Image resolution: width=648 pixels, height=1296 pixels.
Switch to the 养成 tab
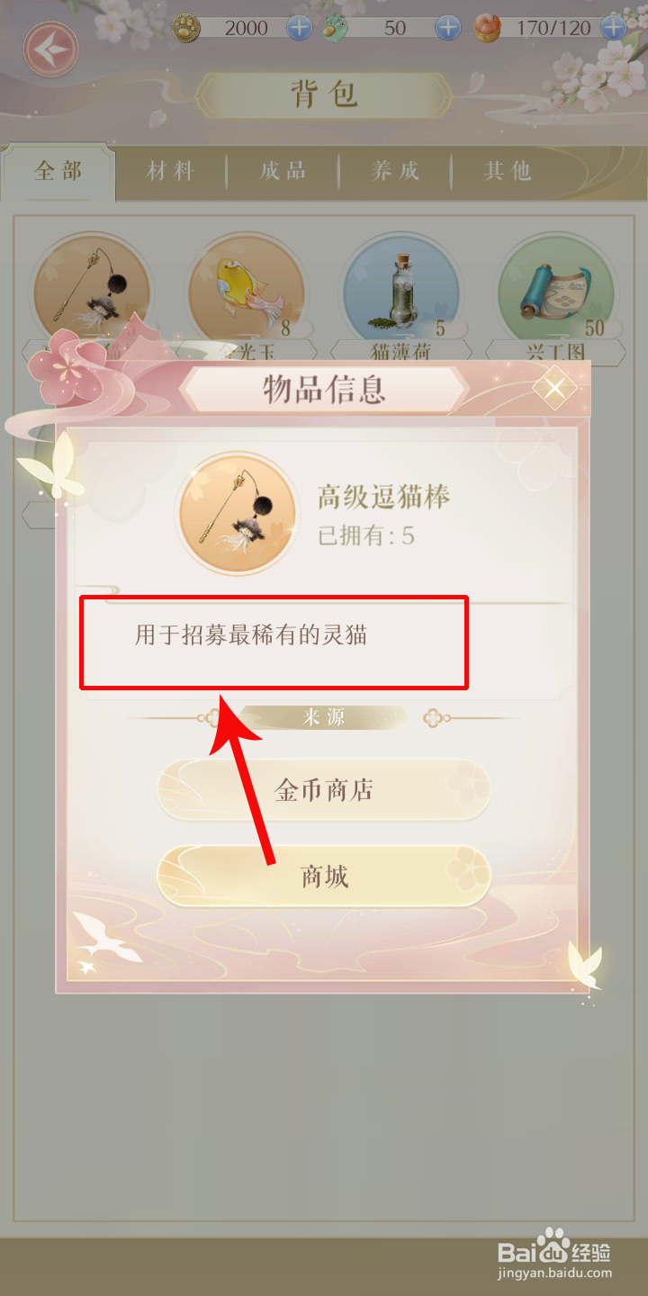click(x=396, y=171)
